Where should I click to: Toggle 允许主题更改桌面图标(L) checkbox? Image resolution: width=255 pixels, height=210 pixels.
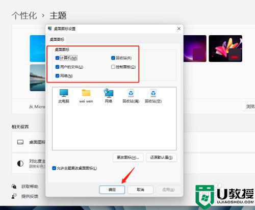[x=54, y=168]
